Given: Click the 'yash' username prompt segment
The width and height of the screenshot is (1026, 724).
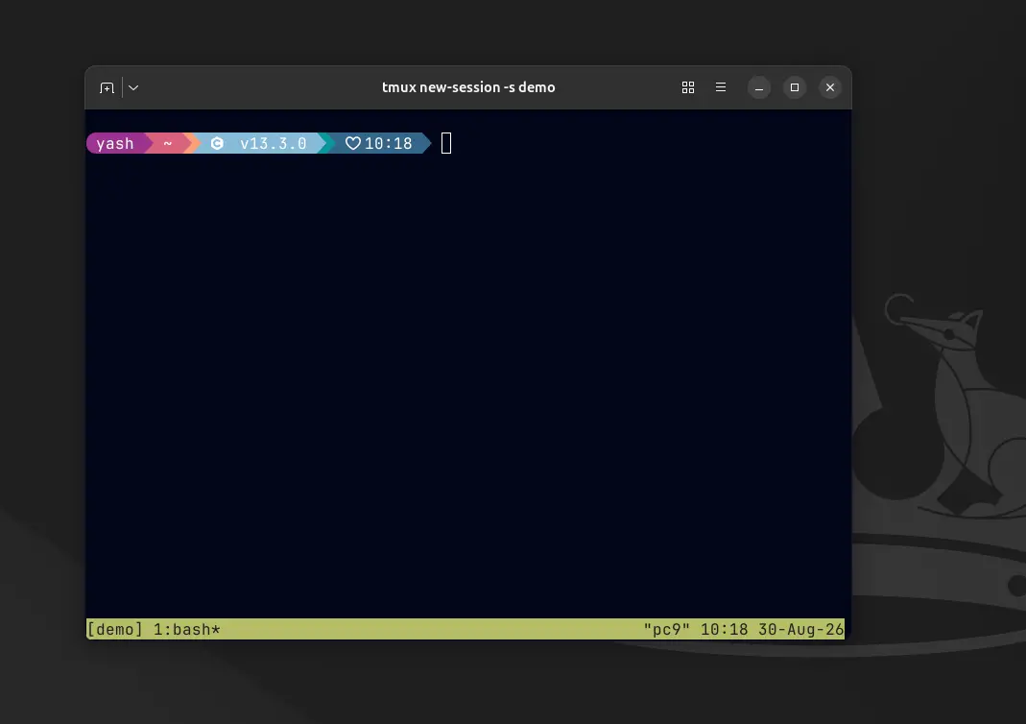Looking at the screenshot, I should point(115,143).
